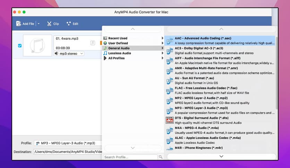Image resolution: width=290 pixels, height=168 pixels.
Task: Click the format list vertical scrollbar
Action: coord(276,73)
